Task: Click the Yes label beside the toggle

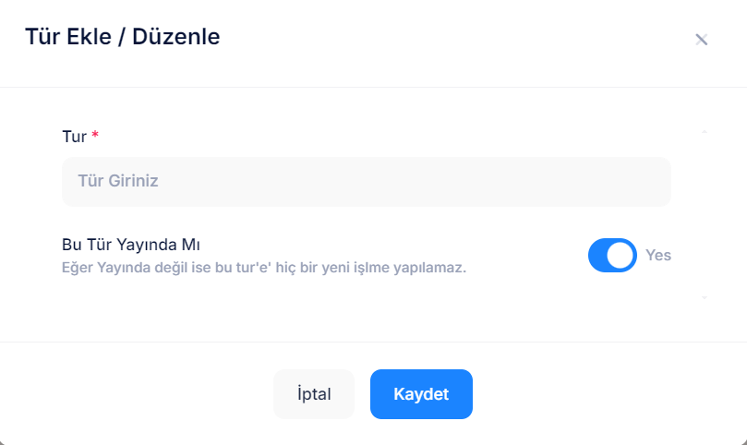Action: click(658, 256)
